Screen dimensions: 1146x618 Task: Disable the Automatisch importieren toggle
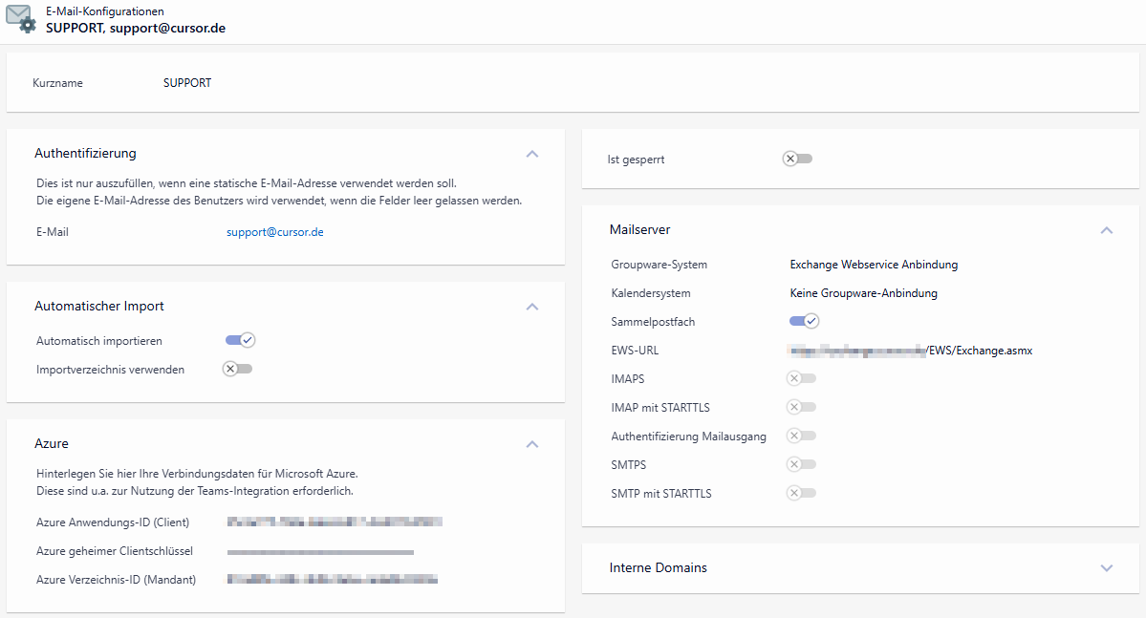[238, 340]
